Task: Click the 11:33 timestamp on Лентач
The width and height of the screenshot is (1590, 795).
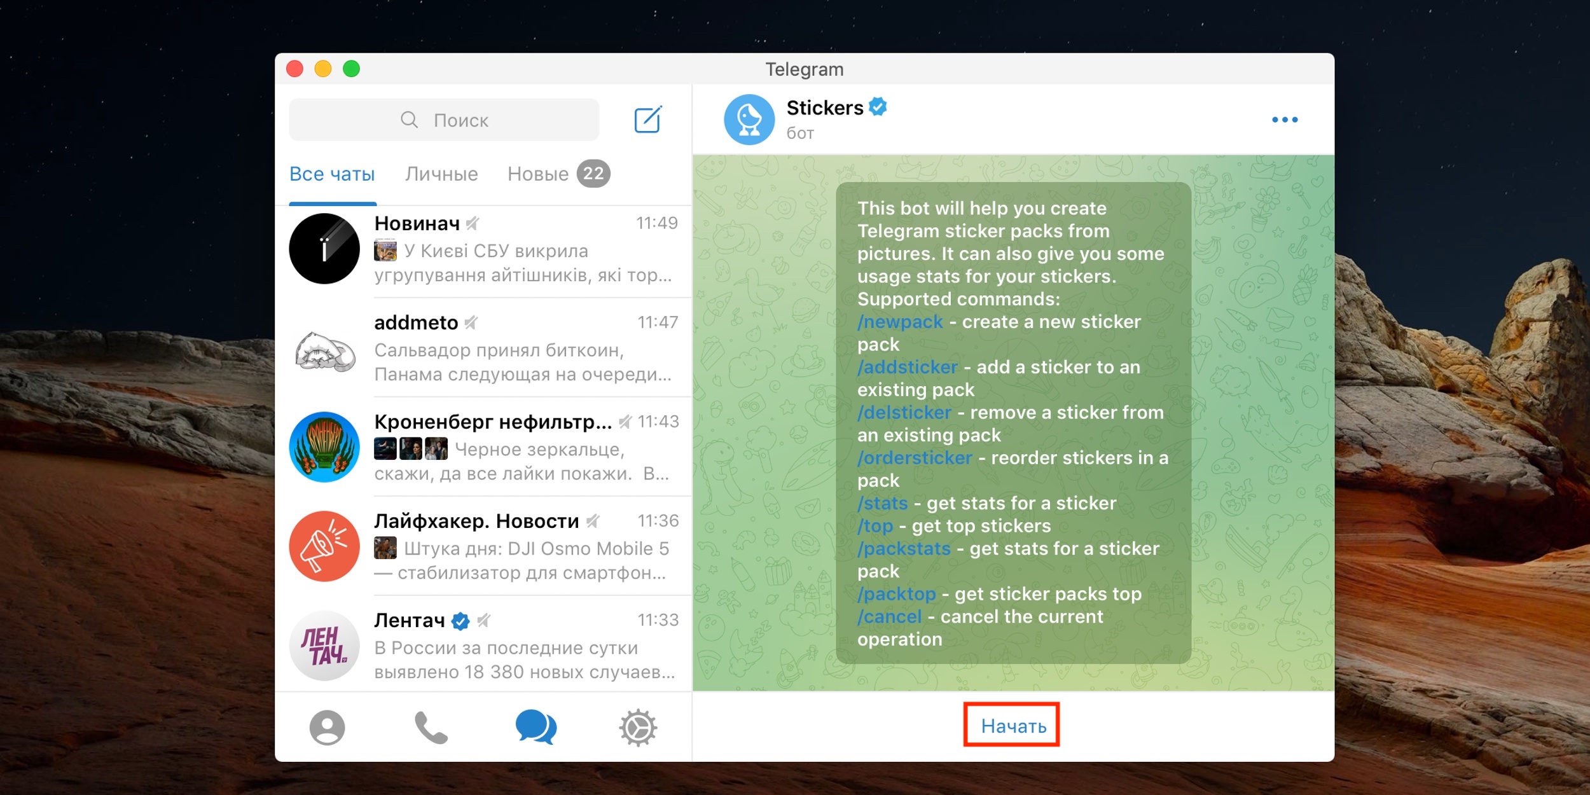Action: click(x=658, y=620)
